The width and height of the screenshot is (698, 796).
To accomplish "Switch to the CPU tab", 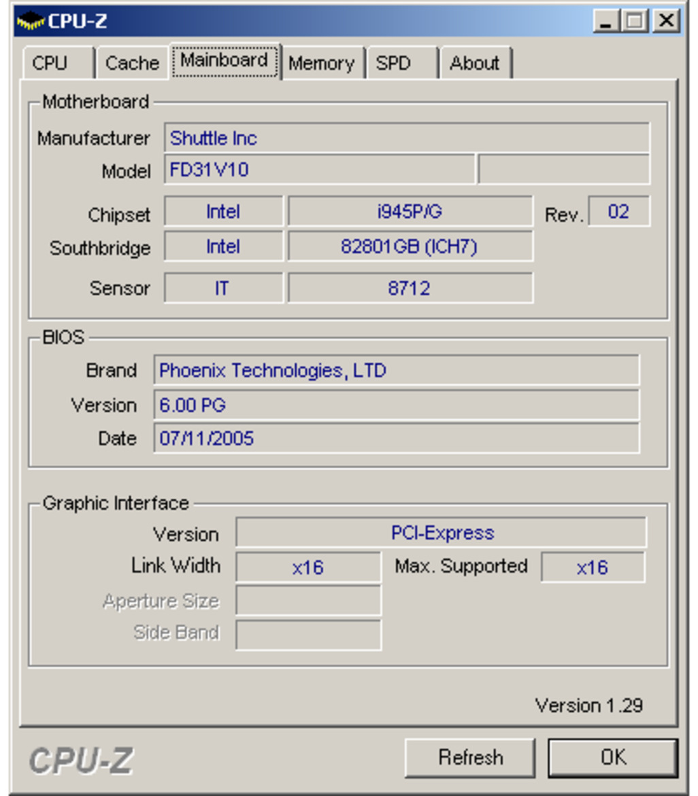I will [50, 63].
